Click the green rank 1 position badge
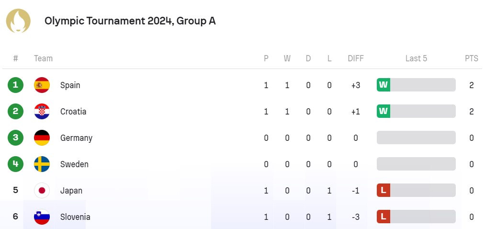The height and width of the screenshot is (229, 485). tap(15, 85)
